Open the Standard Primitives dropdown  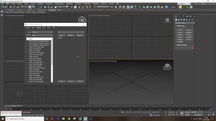[x=185, y=23]
